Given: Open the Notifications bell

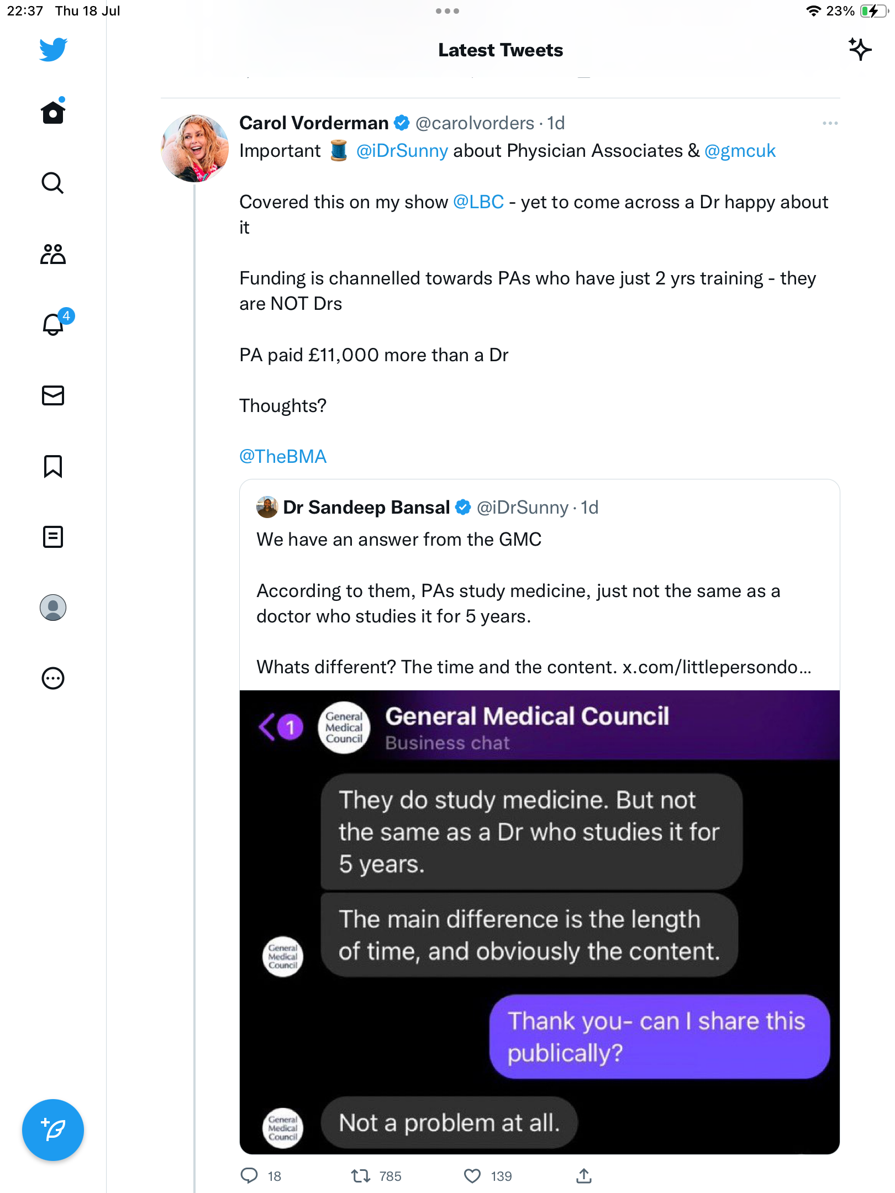Looking at the screenshot, I should point(53,324).
